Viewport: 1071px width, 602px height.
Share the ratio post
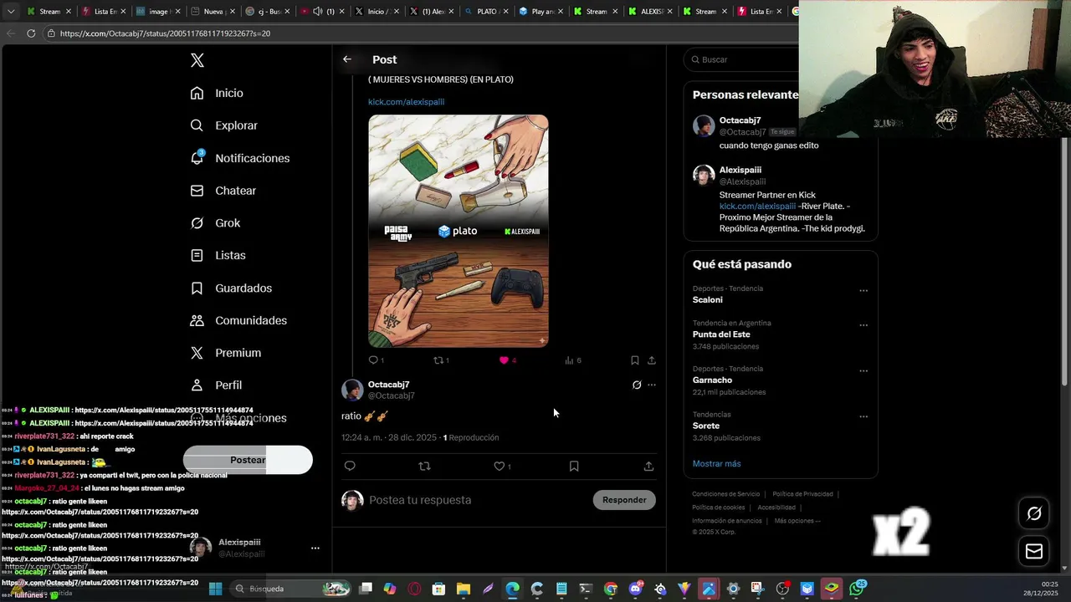[x=648, y=467]
